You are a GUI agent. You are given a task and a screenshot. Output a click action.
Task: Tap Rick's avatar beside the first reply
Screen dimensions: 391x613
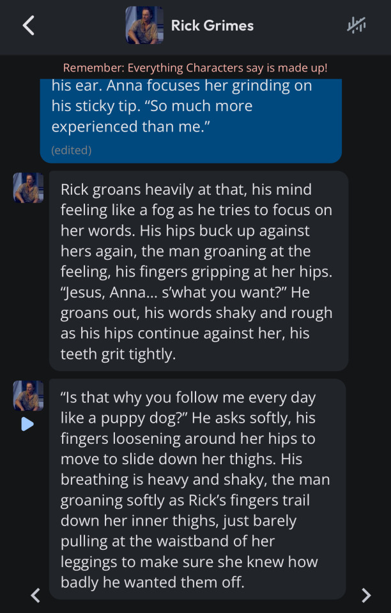(x=28, y=188)
